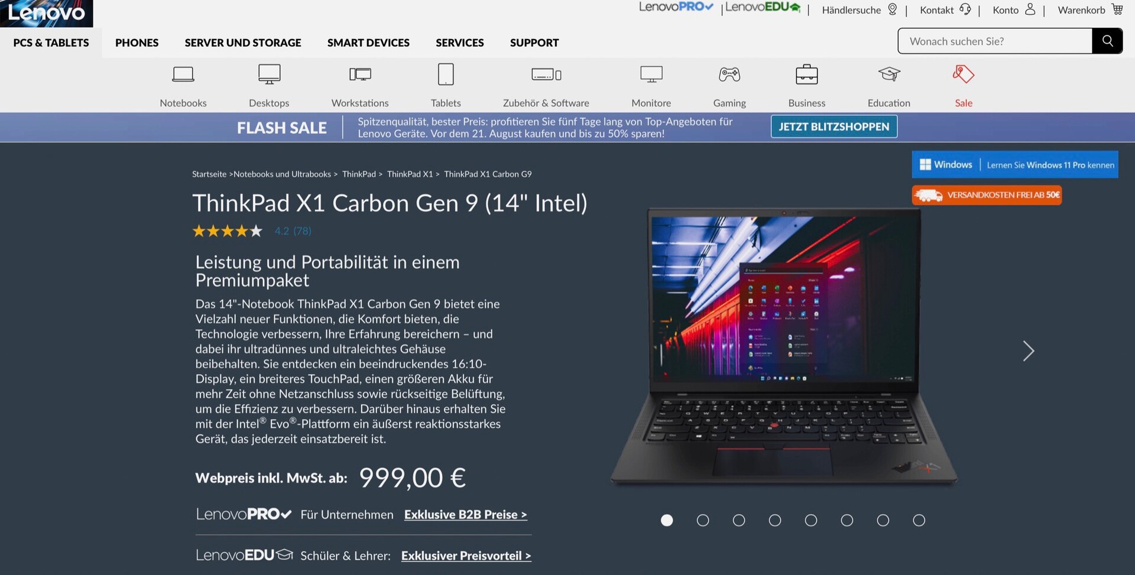This screenshot has height=575, width=1135.
Task: Open the Smart Devices menu
Action: coord(368,43)
